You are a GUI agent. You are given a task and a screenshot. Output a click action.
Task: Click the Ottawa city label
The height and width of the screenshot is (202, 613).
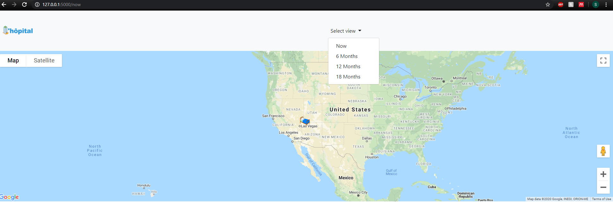pos(437,78)
